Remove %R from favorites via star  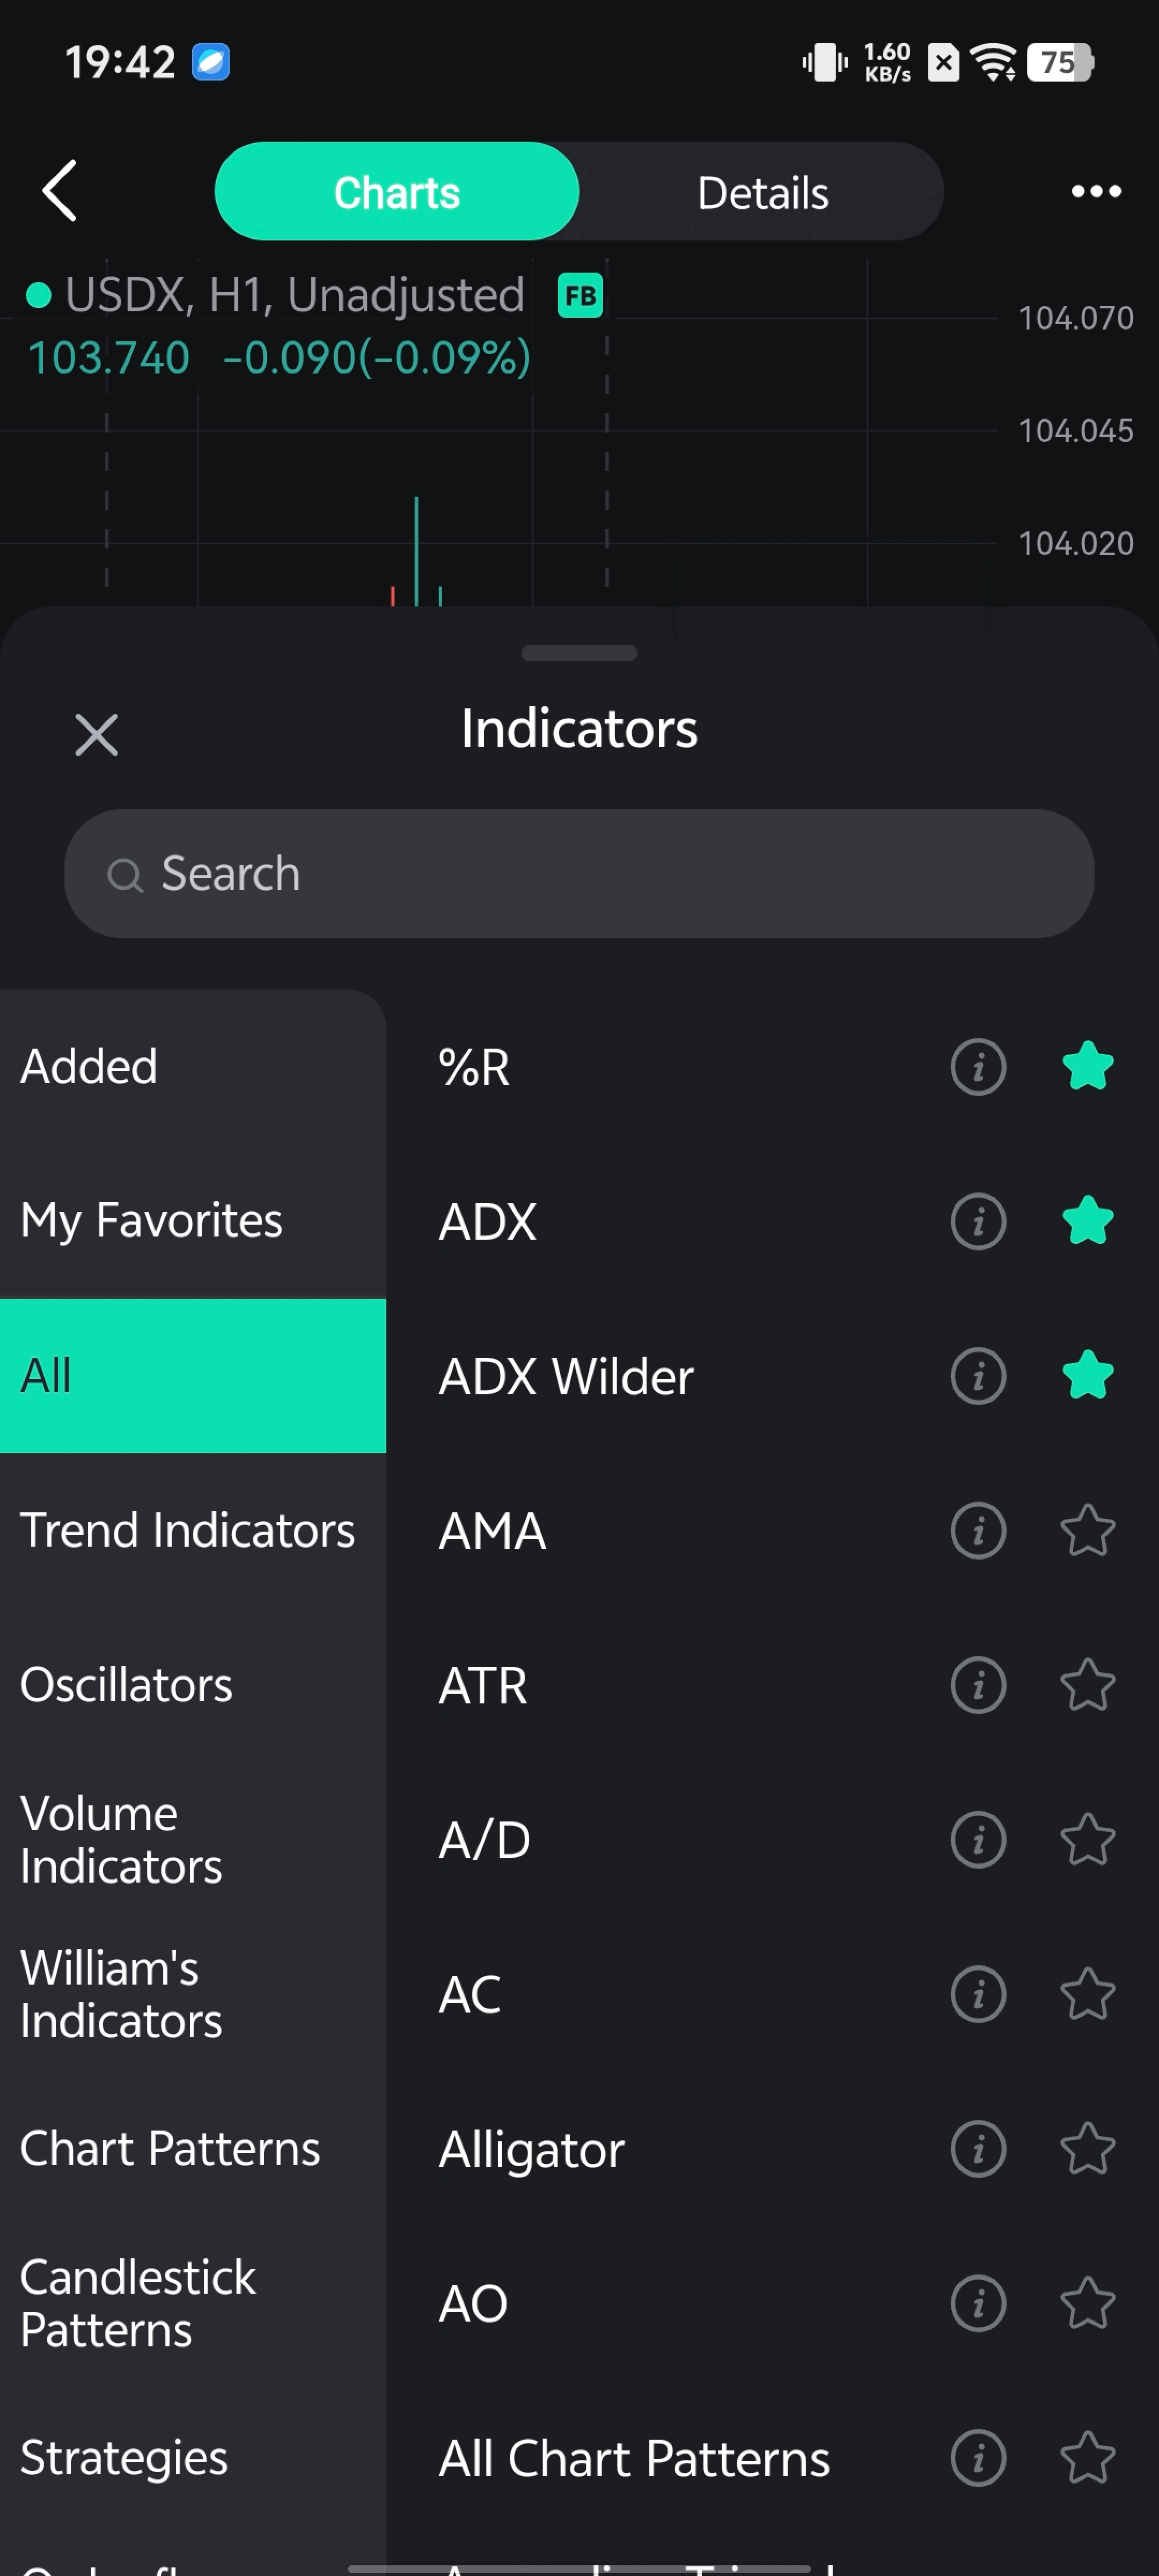(x=1087, y=1067)
